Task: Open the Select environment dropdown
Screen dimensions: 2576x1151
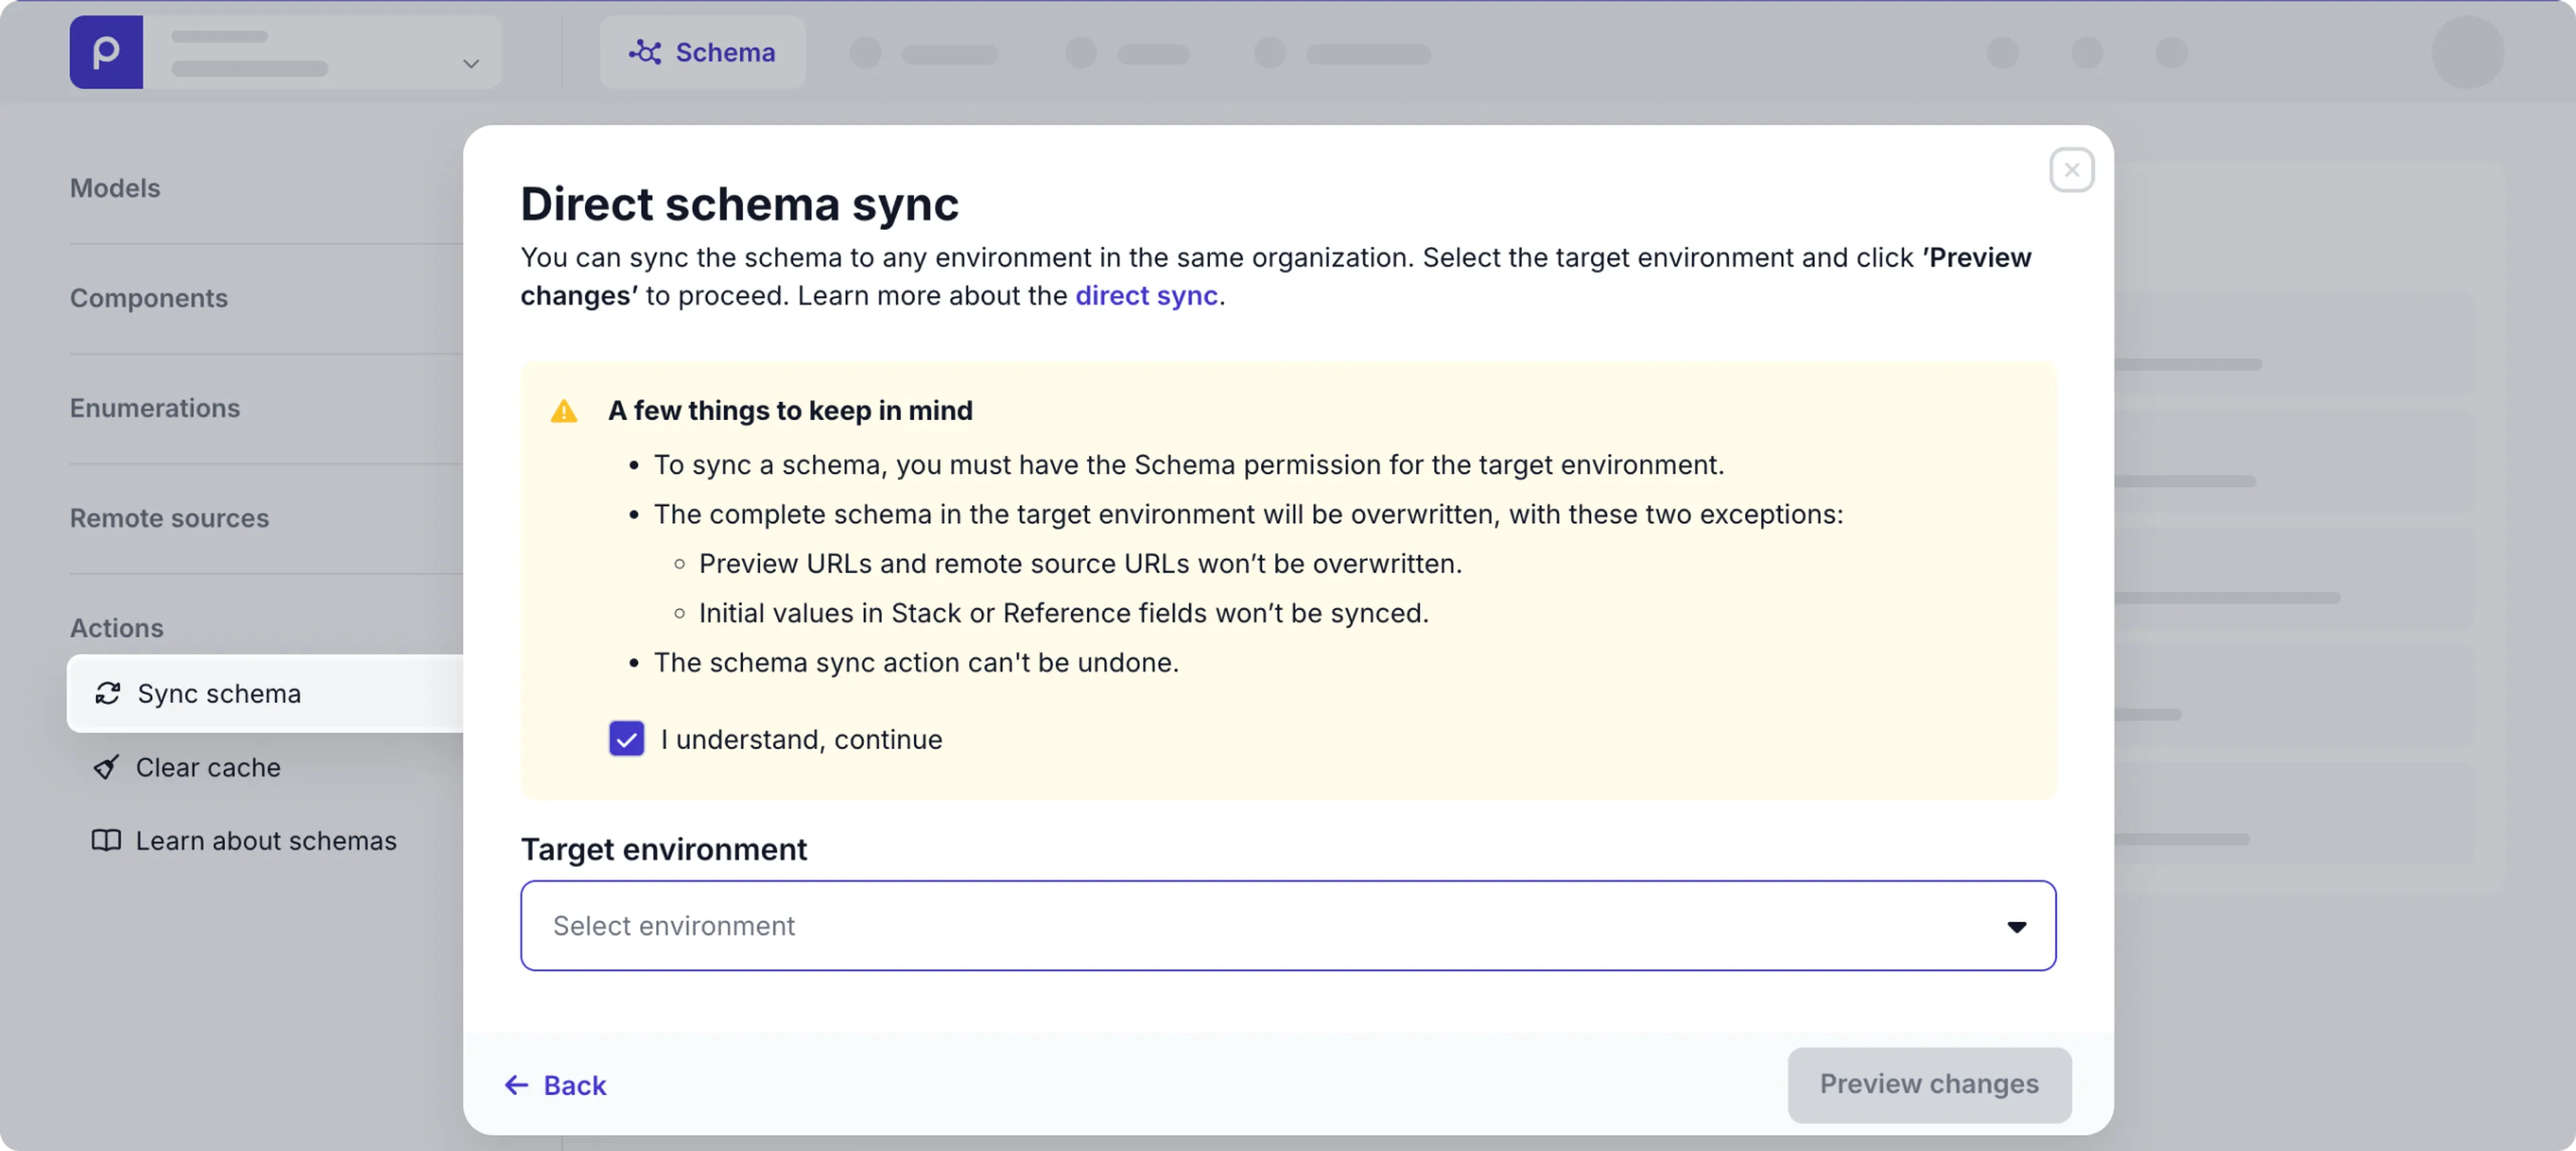Action: (1288, 925)
